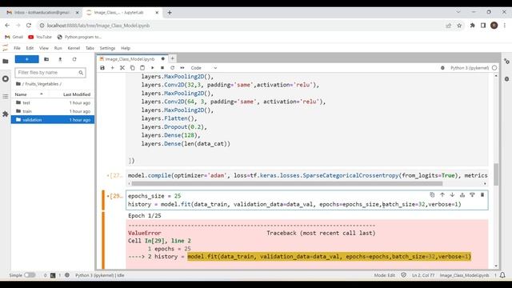Restart the kernel
The image size is (512, 288).
(x=173, y=68)
